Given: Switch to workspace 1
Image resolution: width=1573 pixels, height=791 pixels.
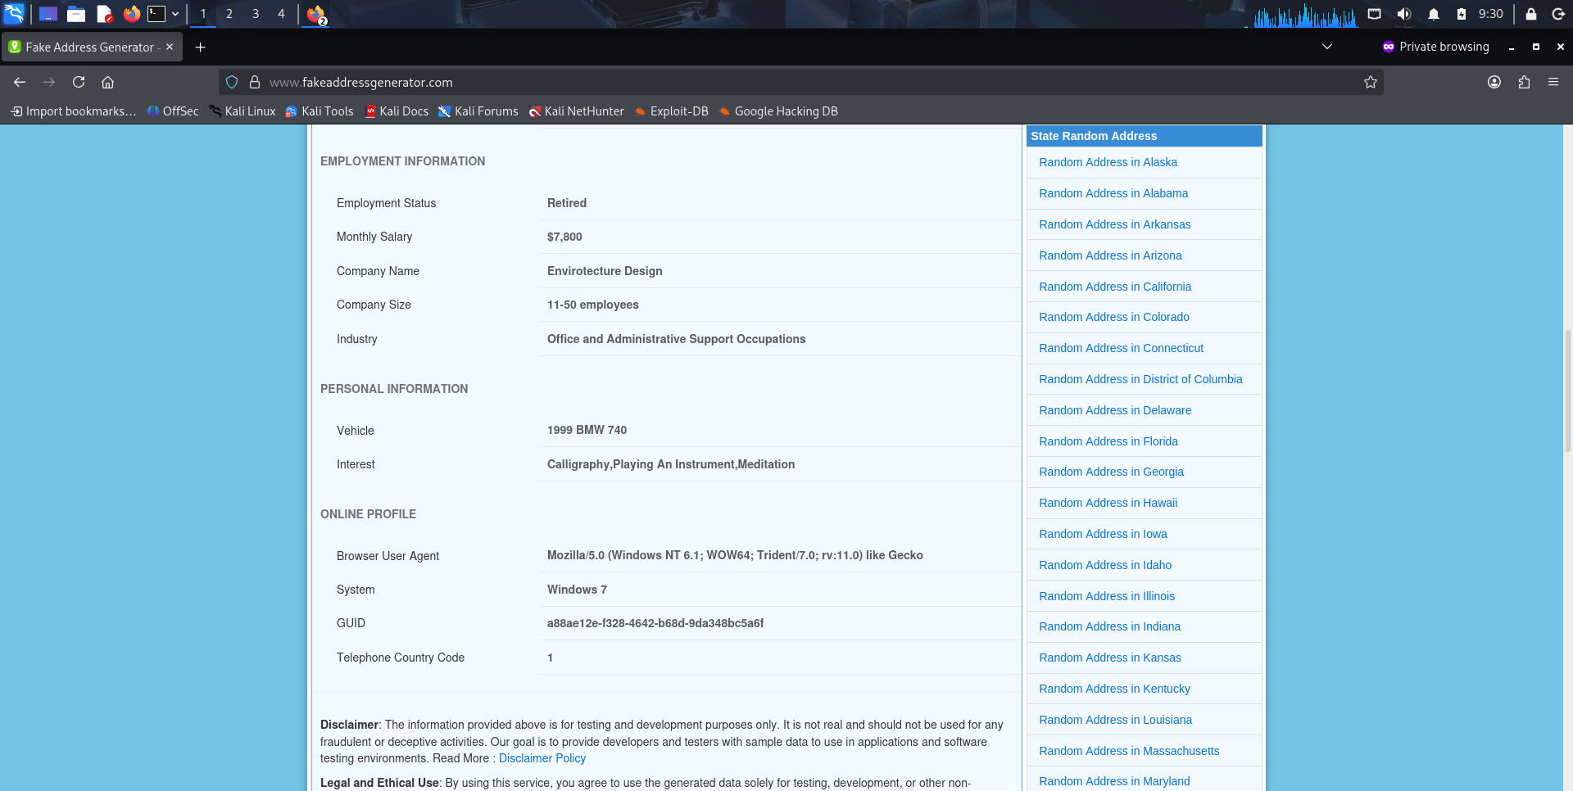Looking at the screenshot, I should pyautogui.click(x=203, y=14).
